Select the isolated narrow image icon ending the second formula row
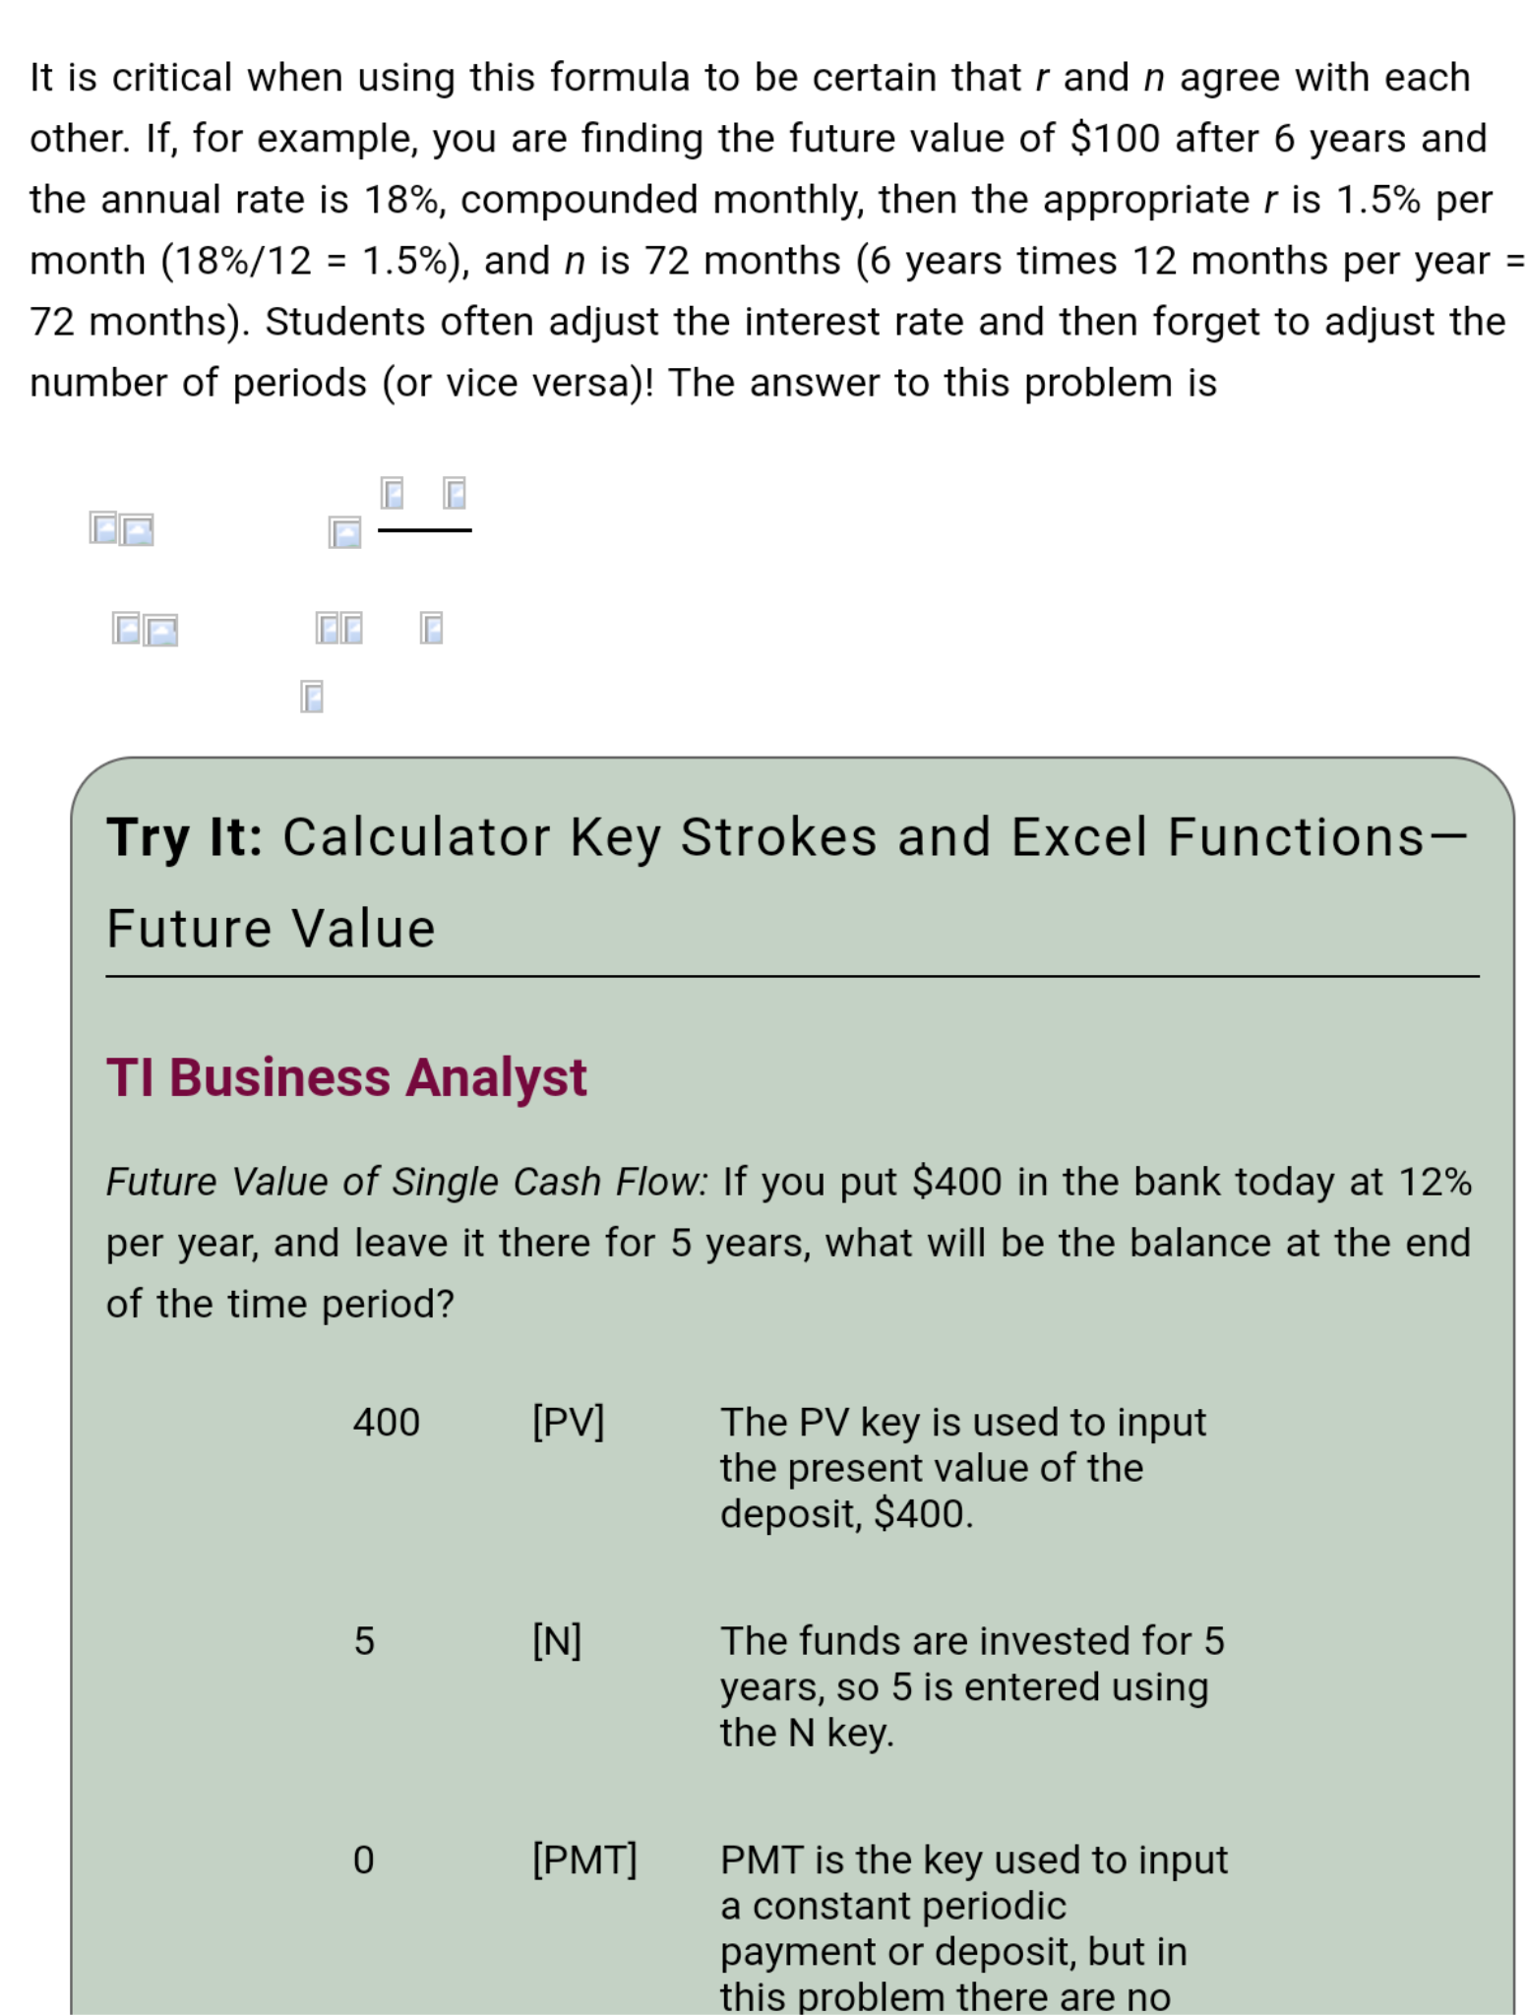 coord(431,628)
